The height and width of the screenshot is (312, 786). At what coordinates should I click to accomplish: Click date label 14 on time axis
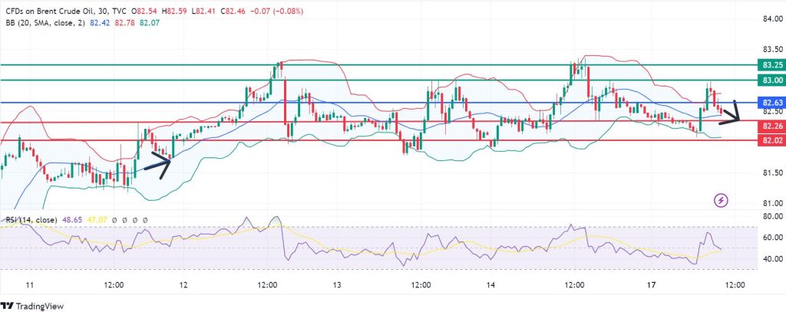point(490,285)
